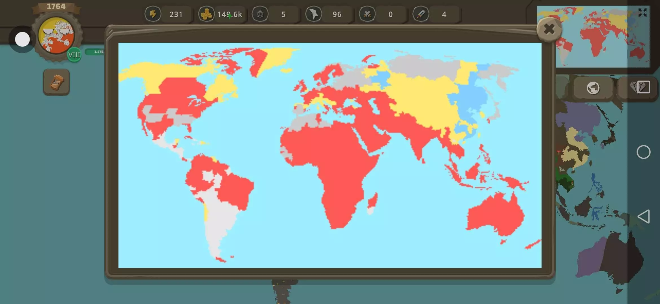
Task: Tap the lightning bolt energy icon
Action: tap(153, 14)
